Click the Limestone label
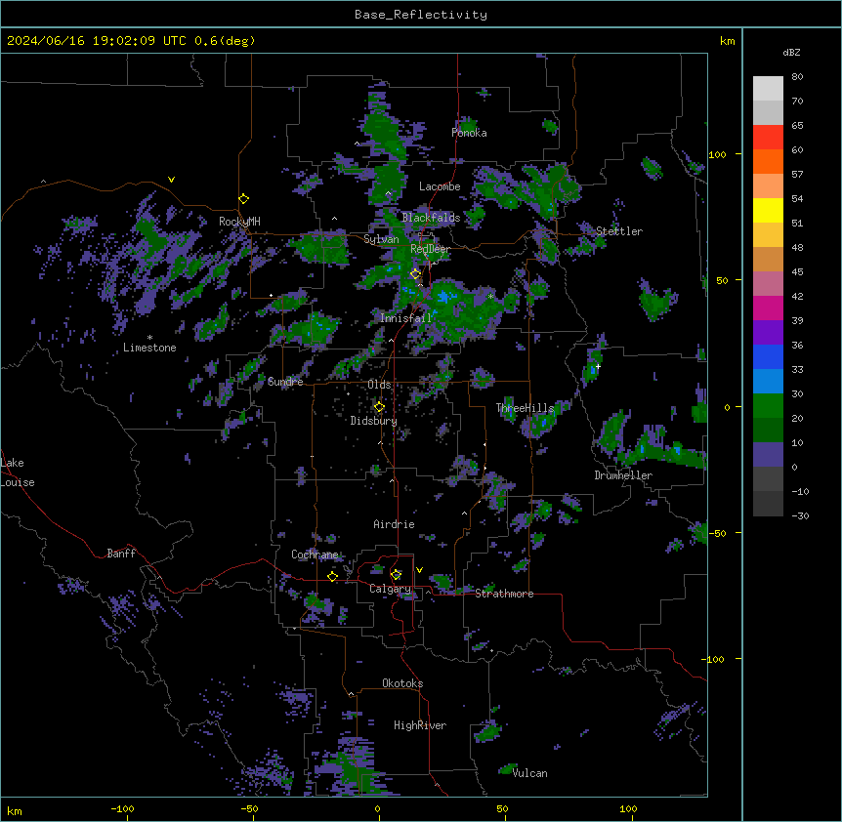 click(x=149, y=348)
